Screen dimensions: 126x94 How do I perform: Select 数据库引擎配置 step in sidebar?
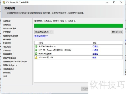point(10,58)
